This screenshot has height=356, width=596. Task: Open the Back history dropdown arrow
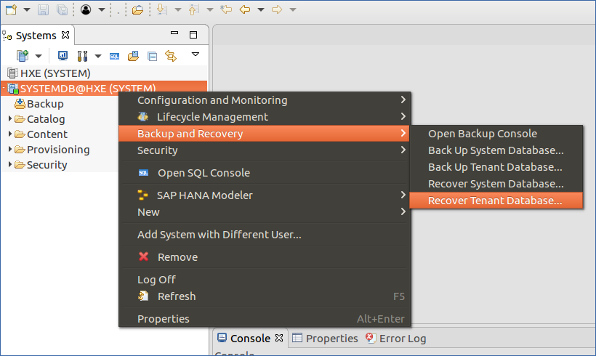click(261, 9)
